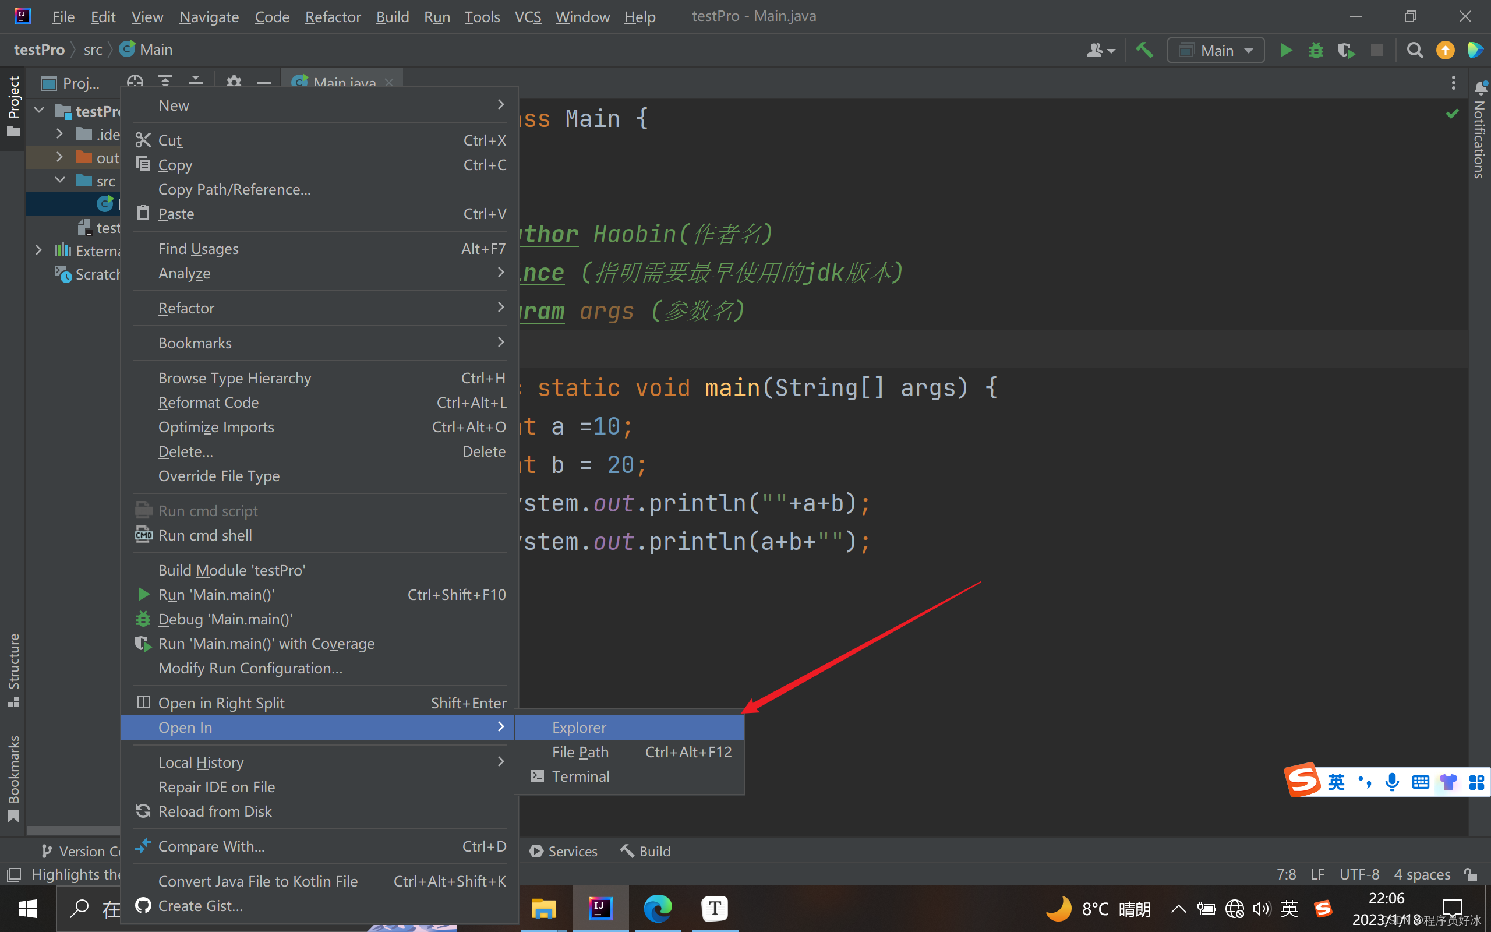The image size is (1491, 932).
Task: Click project tree horizontal scrollbar
Action: pos(73,830)
